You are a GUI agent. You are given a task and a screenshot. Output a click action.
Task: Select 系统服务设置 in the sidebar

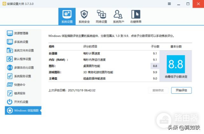(23, 76)
